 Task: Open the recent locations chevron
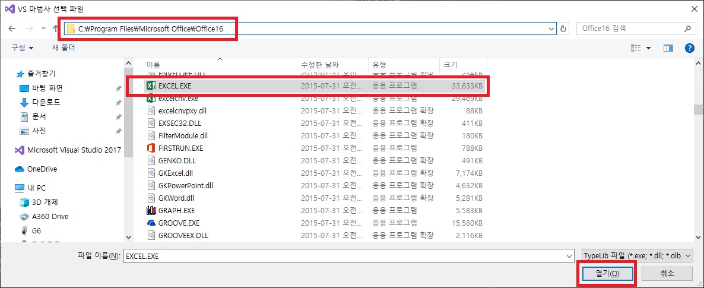coord(43,29)
